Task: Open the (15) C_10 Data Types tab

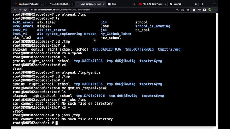Action: click(x=152, y=4)
